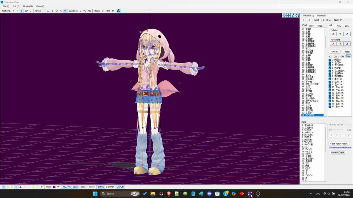Uncheck the 0: 両目IK checkbox
Image resolution: width=353 pixels, height=198 pixels.
click(x=330, y=60)
